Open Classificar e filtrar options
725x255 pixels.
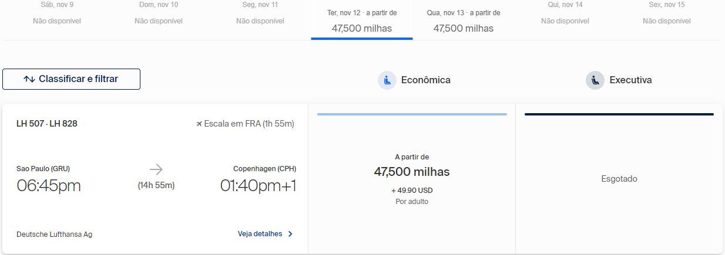click(x=71, y=79)
